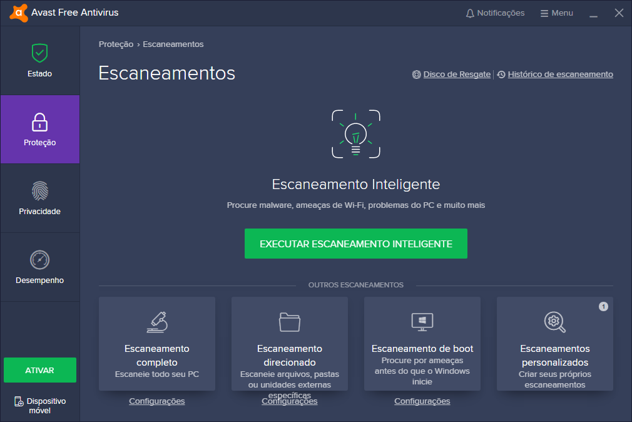Click the Escaneamentos page heading

pyautogui.click(x=167, y=73)
